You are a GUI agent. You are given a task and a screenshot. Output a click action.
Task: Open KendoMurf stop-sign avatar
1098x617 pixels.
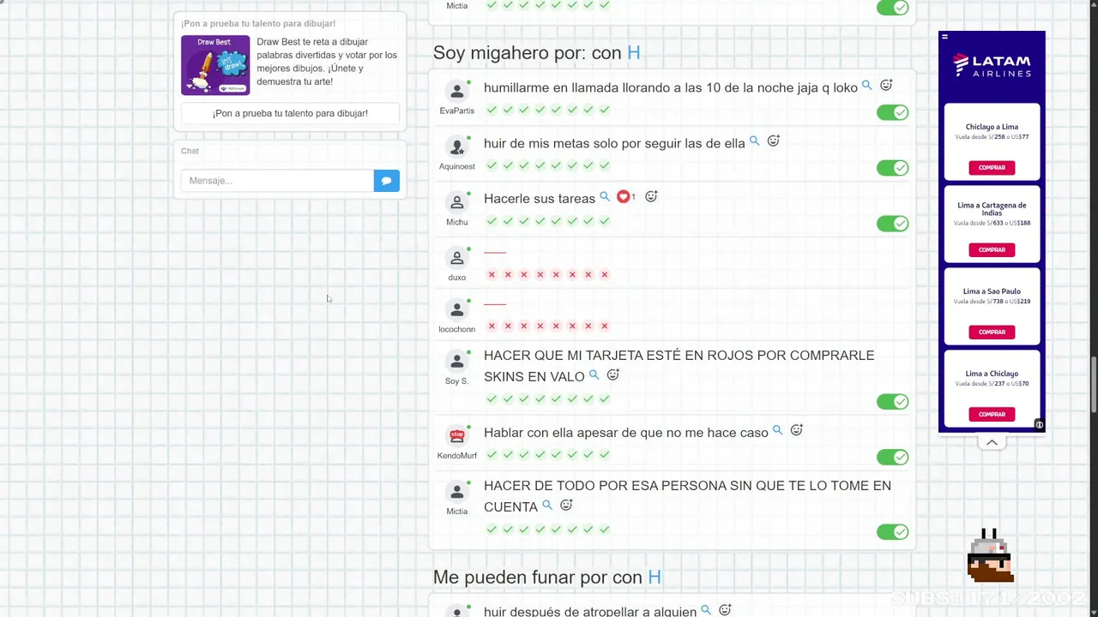click(x=457, y=436)
